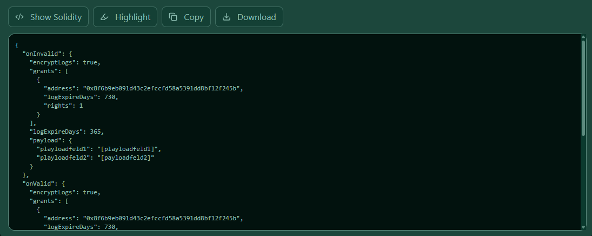The width and height of the screenshot is (592, 236).
Task: Click the "playloadfeld2" line
Action: click(95, 158)
